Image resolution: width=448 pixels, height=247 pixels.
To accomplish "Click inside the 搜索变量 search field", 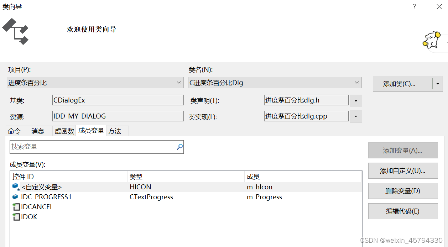I will click(89, 147).
